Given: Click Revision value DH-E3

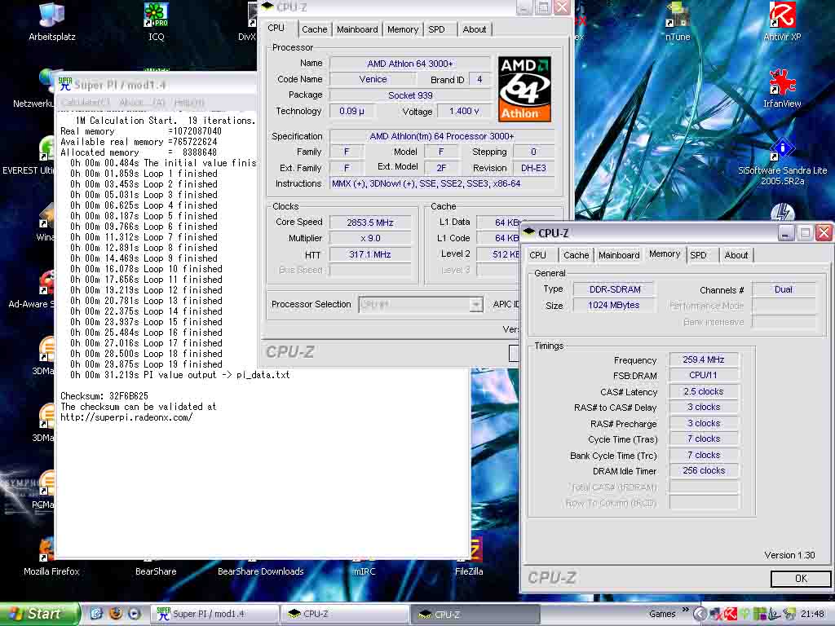Looking at the screenshot, I should 533,168.
